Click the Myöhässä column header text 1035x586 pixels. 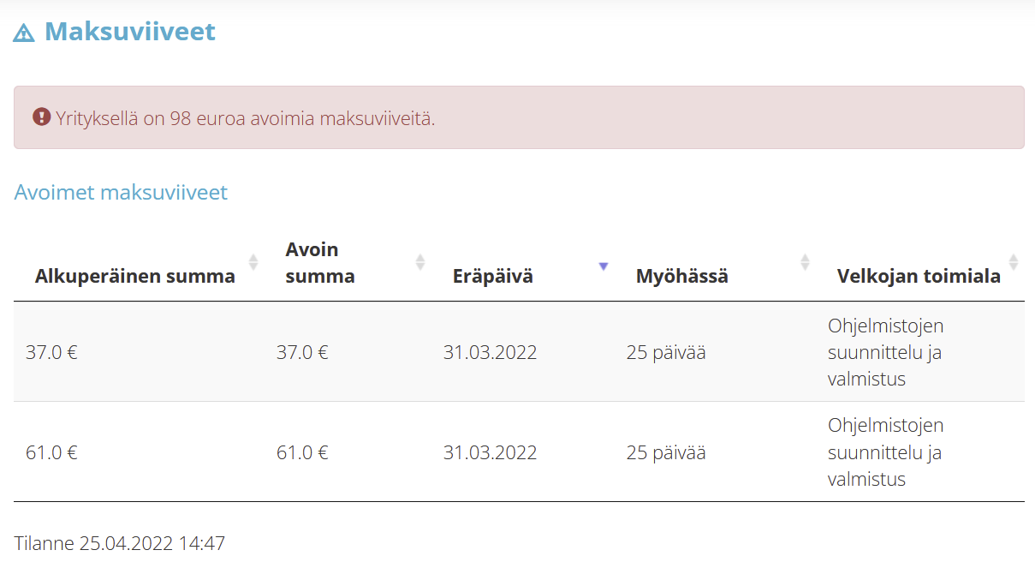(682, 276)
